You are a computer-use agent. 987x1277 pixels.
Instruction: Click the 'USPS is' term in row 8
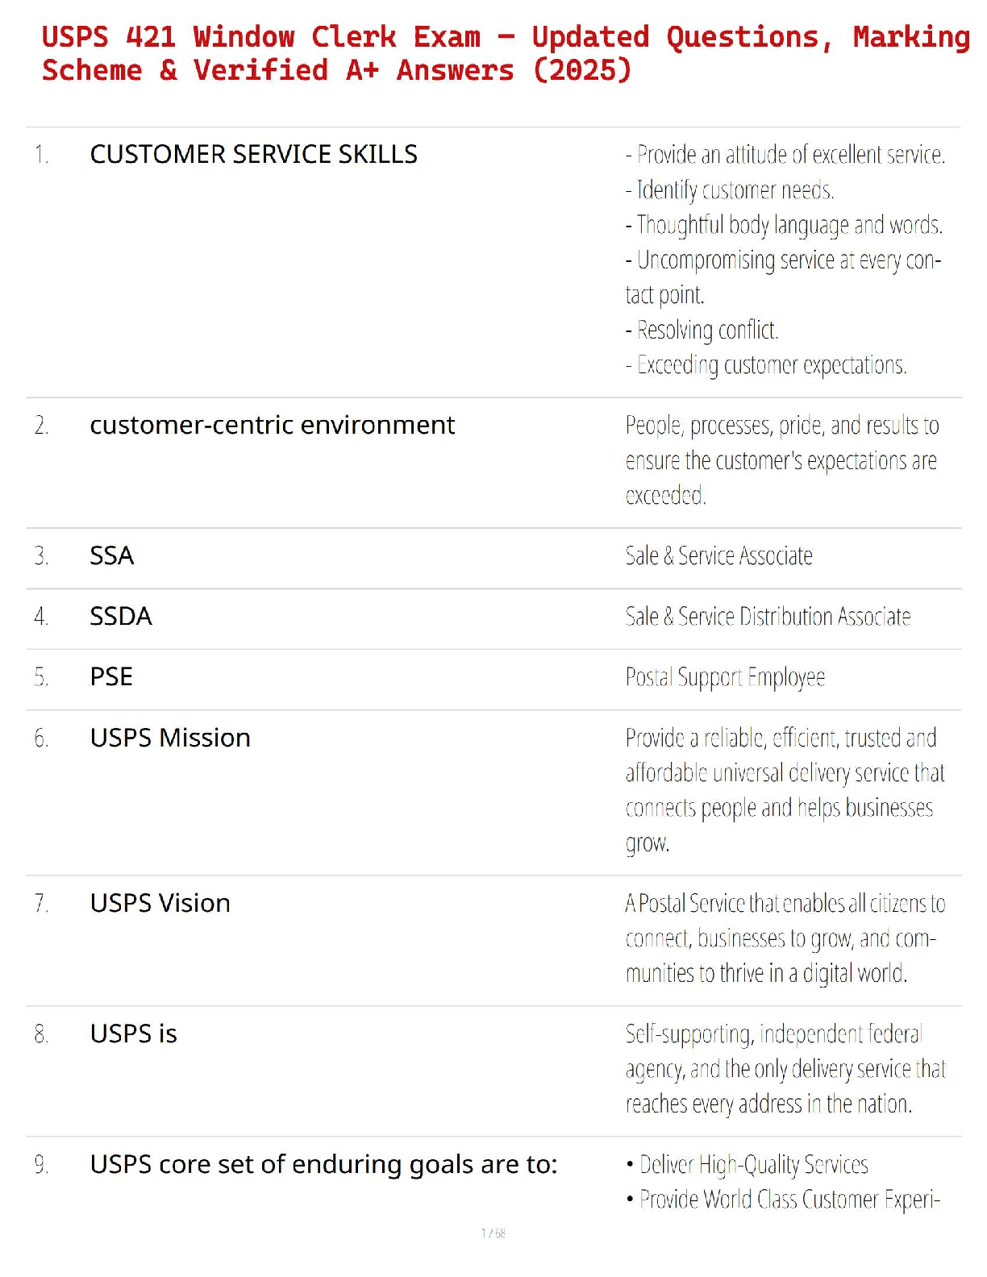coord(133,1034)
